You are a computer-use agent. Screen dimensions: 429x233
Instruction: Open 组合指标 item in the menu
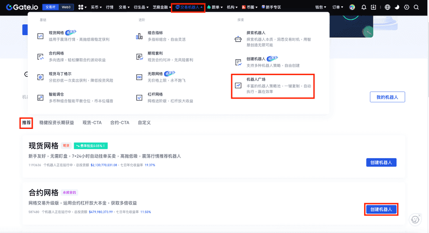(161, 36)
